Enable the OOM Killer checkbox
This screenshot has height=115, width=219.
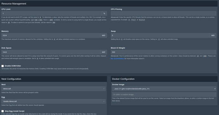coord(3,66)
